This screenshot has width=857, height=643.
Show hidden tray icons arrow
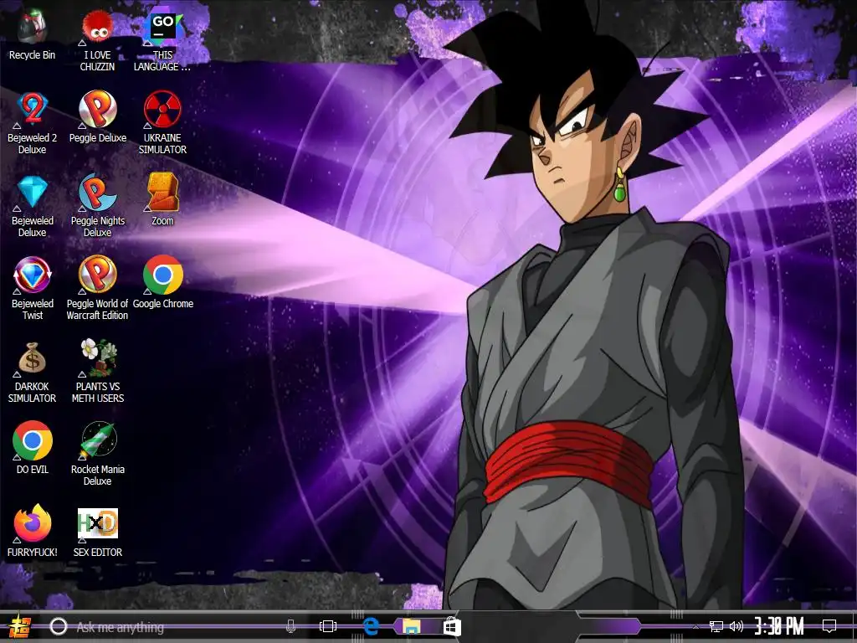coord(695,626)
